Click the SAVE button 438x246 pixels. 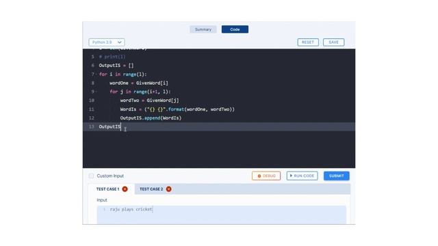(333, 42)
